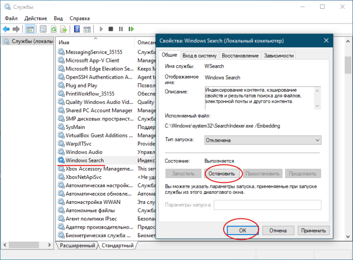Click the Back arrow in the toolbar

click(x=6, y=29)
